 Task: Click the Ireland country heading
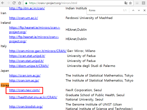[x=6, y=23]
